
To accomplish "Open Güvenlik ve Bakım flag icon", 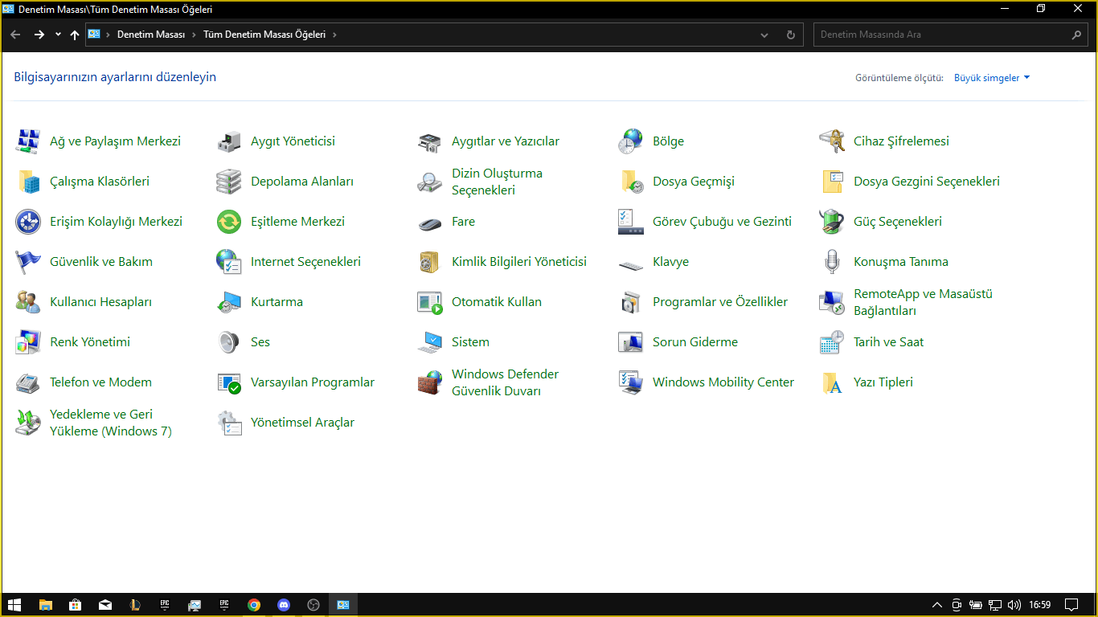I will click(x=28, y=262).
